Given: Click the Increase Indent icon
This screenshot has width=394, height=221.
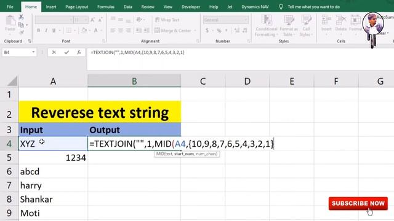Looking at the screenshot, I should (147, 31).
